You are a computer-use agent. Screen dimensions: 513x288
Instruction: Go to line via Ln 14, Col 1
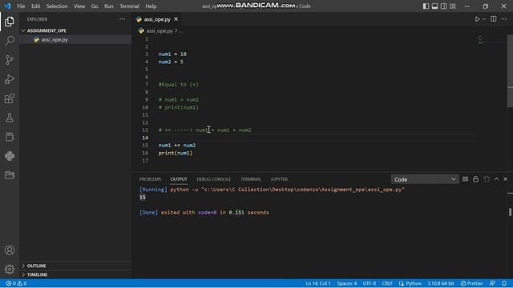point(318,283)
